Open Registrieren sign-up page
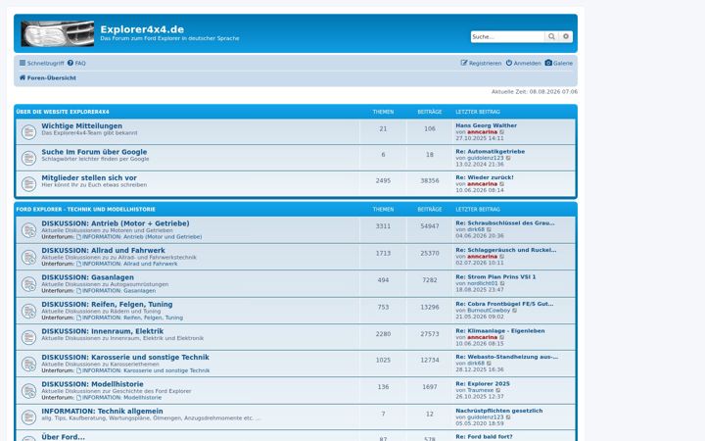This screenshot has width=705, height=441. (x=481, y=63)
